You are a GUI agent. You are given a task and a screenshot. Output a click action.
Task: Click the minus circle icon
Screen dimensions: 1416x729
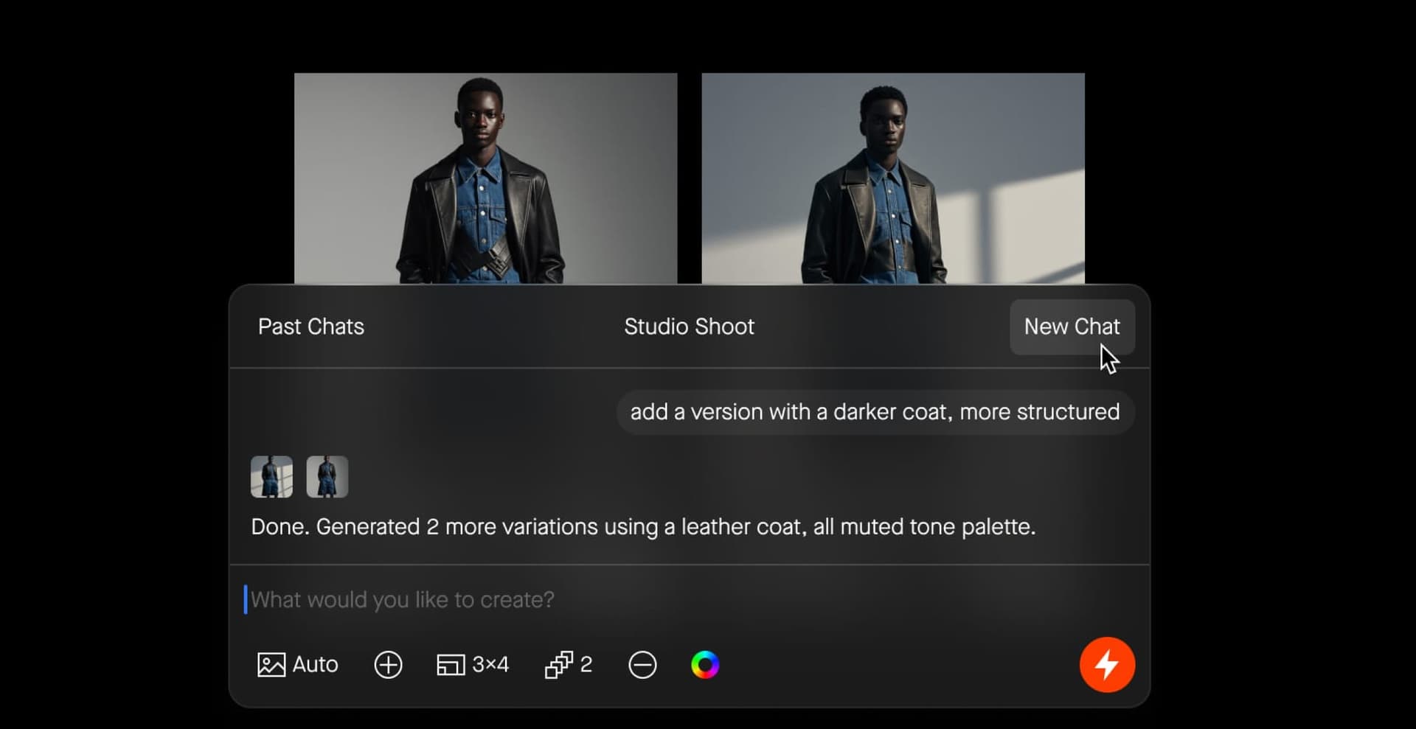pyautogui.click(x=642, y=665)
